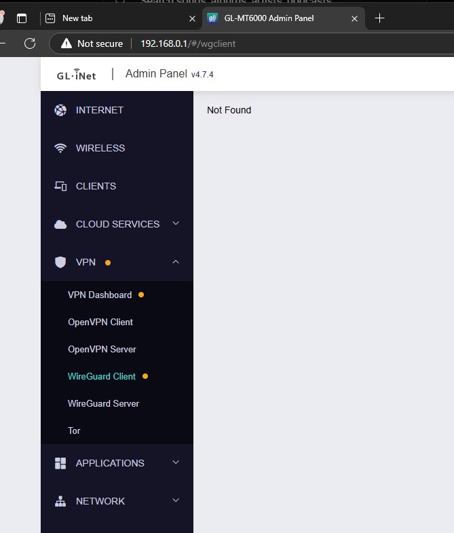Screen dimensions: 454x533
Task: Select OpenVPN Client menu item
Action: [x=100, y=322]
